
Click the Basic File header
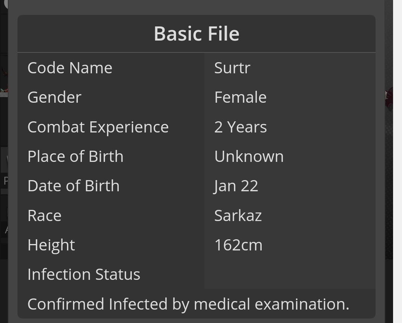[197, 34]
